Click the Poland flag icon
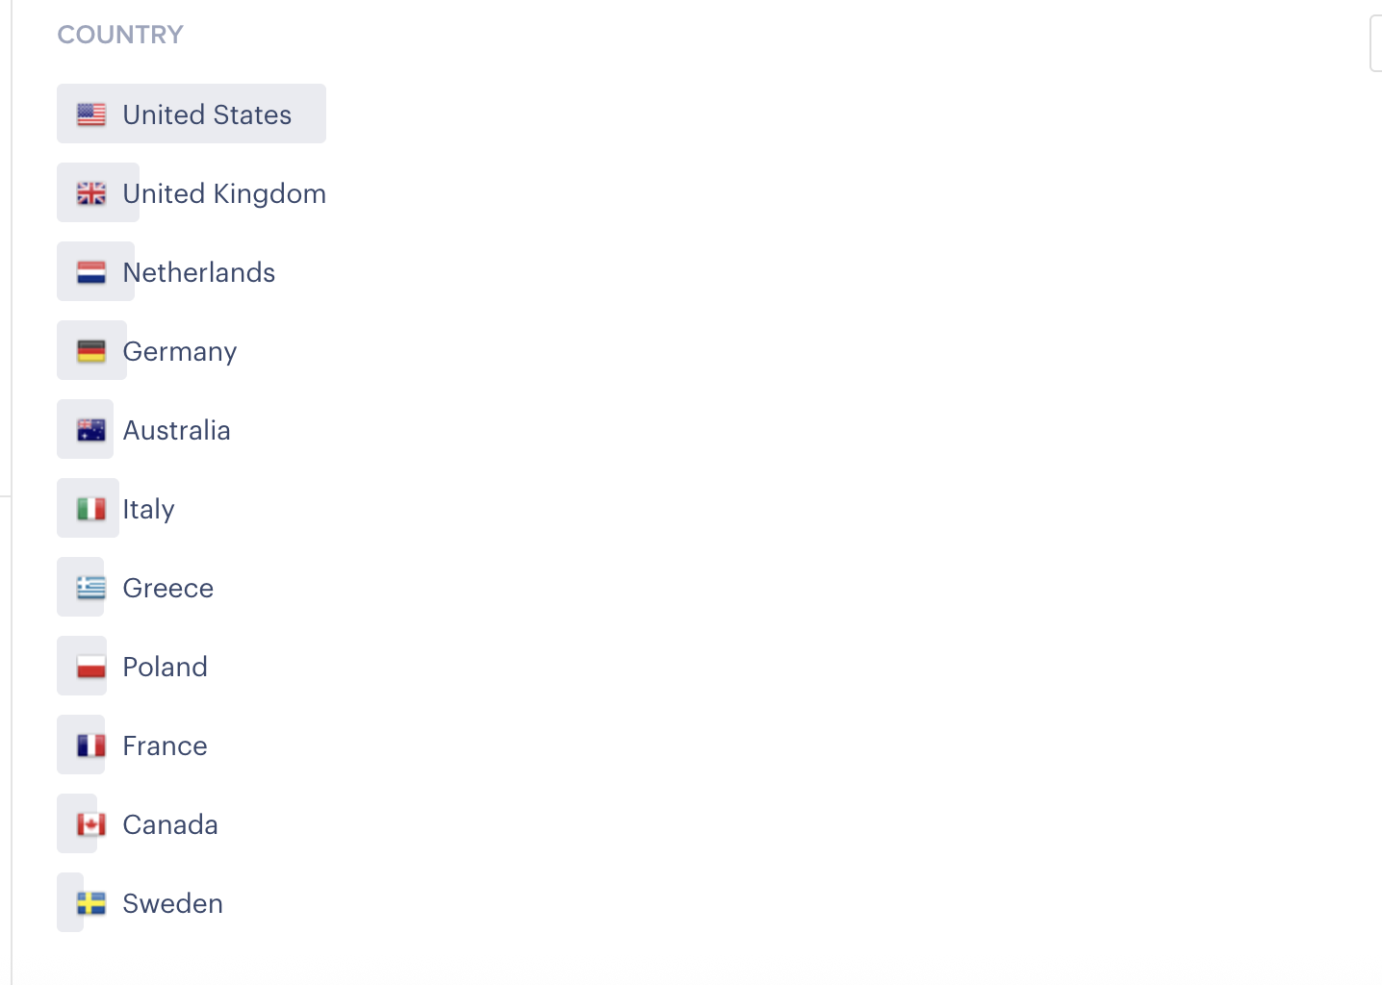This screenshot has height=985, width=1382. click(x=91, y=667)
